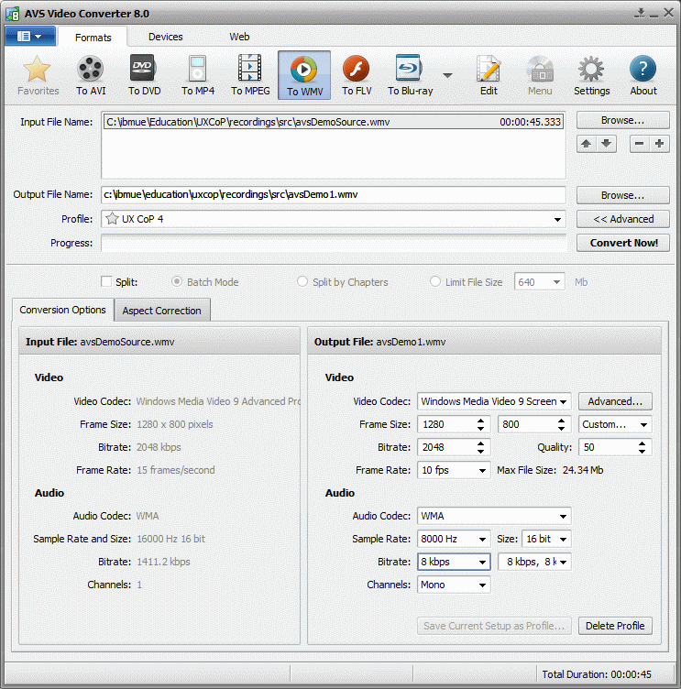Click the Delete Profile button
Viewport: 681px width, 689px height.
pyautogui.click(x=615, y=626)
